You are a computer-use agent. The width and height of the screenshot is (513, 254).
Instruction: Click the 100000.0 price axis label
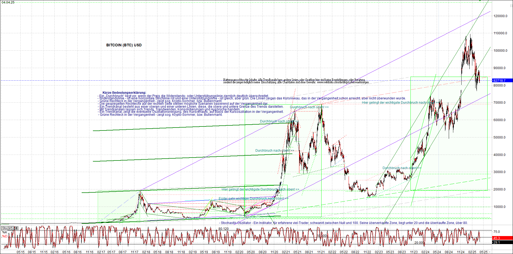coord(500,51)
